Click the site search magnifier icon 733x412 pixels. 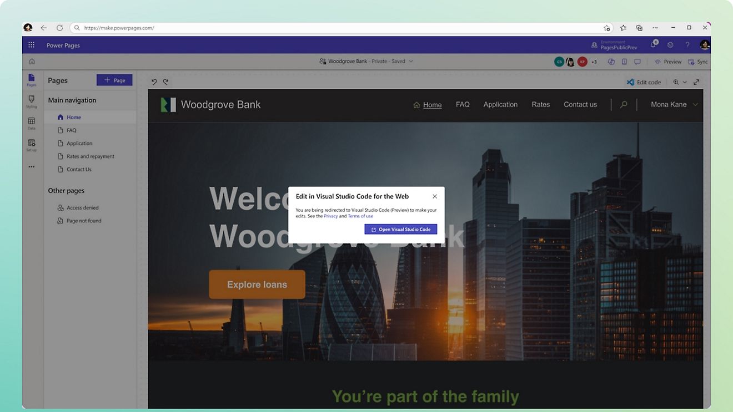click(x=624, y=104)
